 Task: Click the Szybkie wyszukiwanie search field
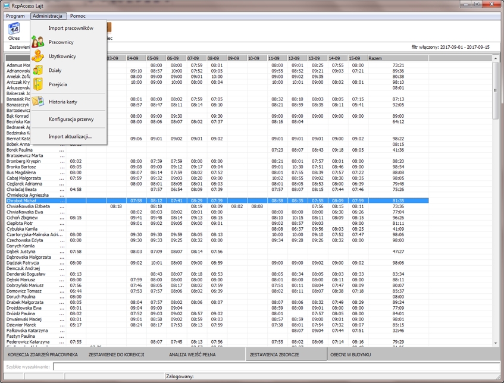(274, 367)
